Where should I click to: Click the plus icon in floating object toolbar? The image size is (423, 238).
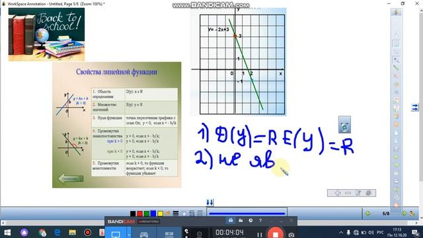[338, 193]
